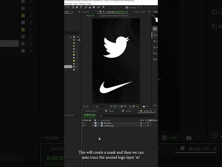This screenshot has height=167, width=222.
Task: Toggle mask and shape path visibility icon
Action: point(118,106)
